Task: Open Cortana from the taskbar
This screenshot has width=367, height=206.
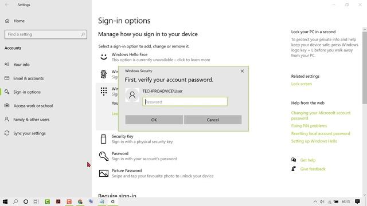Action: pyautogui.click(x=26, y=201)
